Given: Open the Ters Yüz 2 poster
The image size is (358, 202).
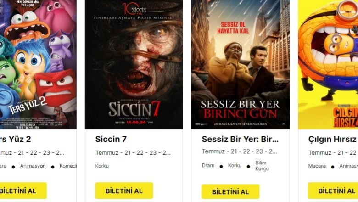Looking at the screenshot, I should [38, 64].
